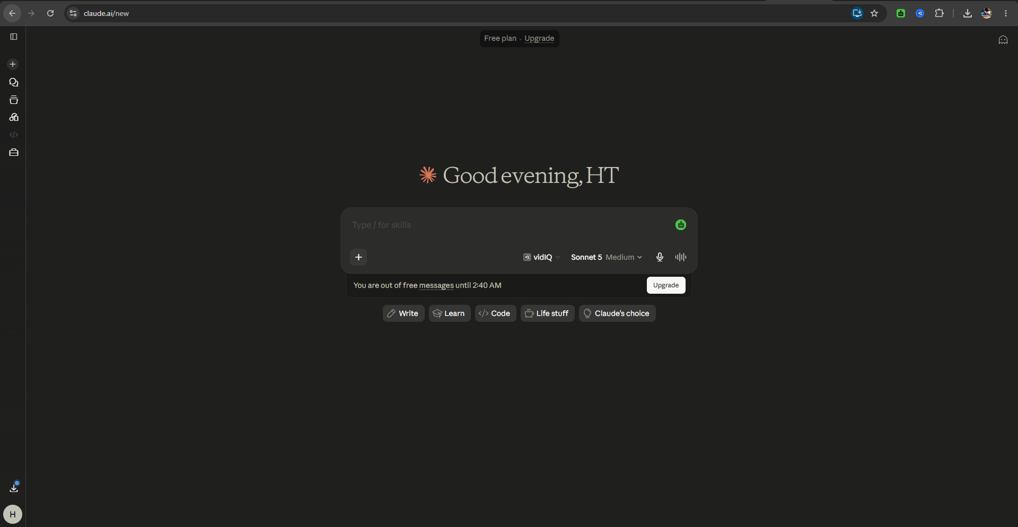Click the download apps icon in sidebar

[x=14, y=487]
